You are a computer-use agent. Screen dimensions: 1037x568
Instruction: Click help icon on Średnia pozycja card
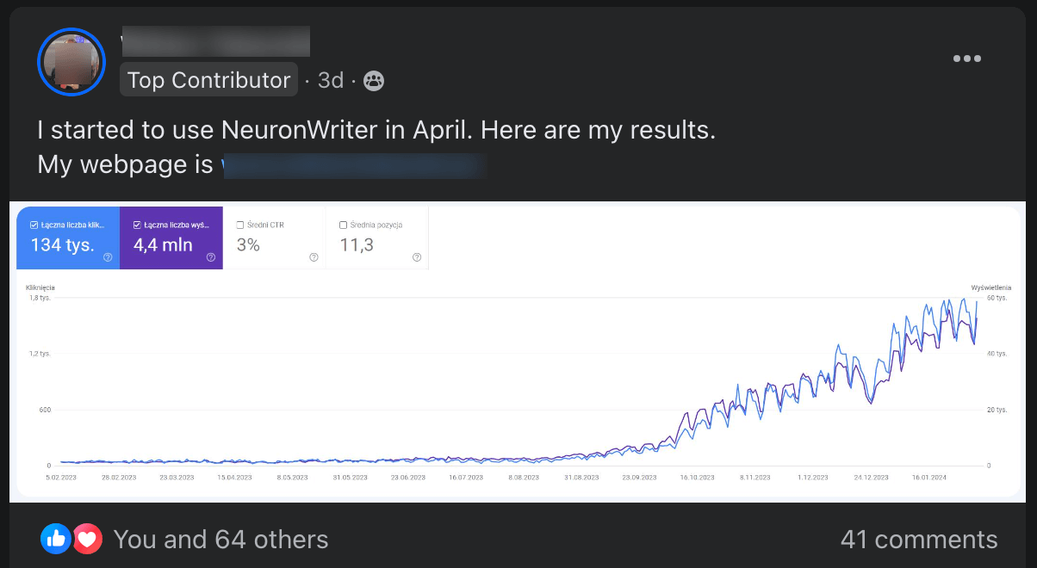tap(417, 257)
